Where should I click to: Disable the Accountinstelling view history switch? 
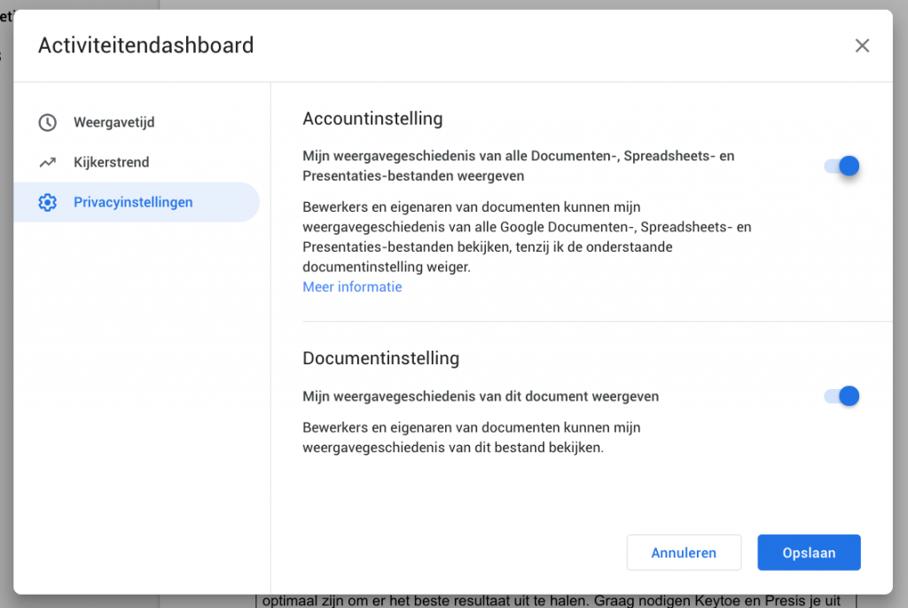841,166
